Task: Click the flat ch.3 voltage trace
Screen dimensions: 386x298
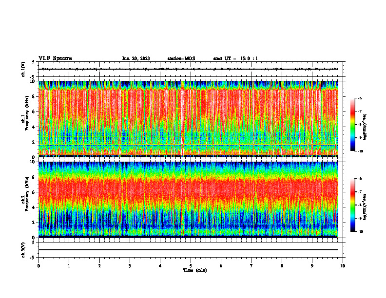Action: tap(188, 250)
